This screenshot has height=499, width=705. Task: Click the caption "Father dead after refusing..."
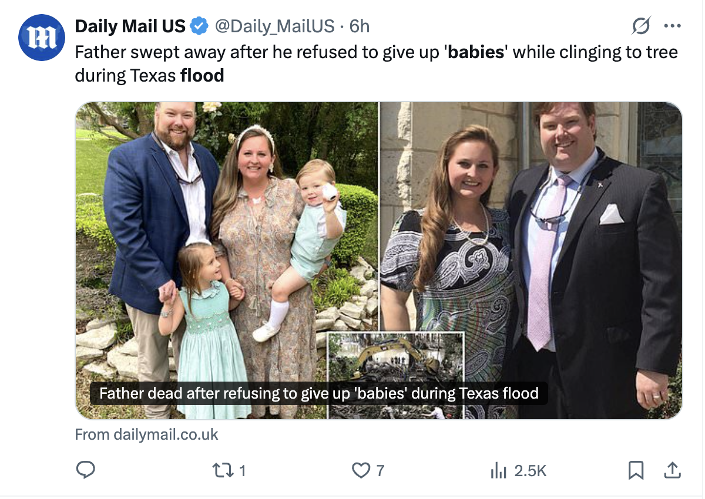(318, 393)
